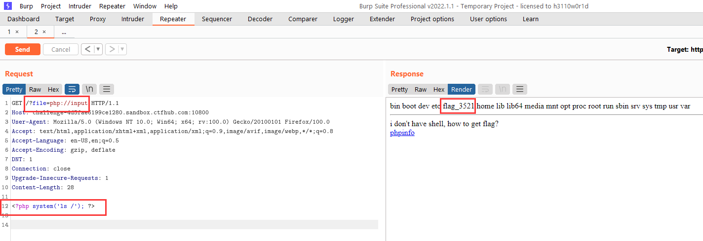Image resolution: width=703 pixels, height=241 pixels.
Task: Select Hex view in Request panel
Action: [x=53, y=89]
